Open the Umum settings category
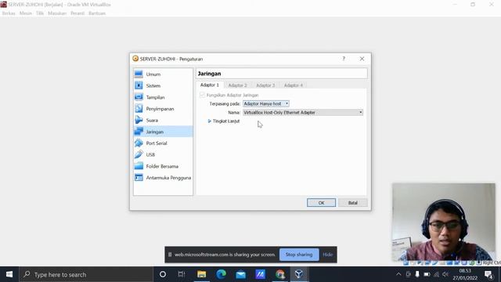This screenshot has width=501, height=282. 163,74
